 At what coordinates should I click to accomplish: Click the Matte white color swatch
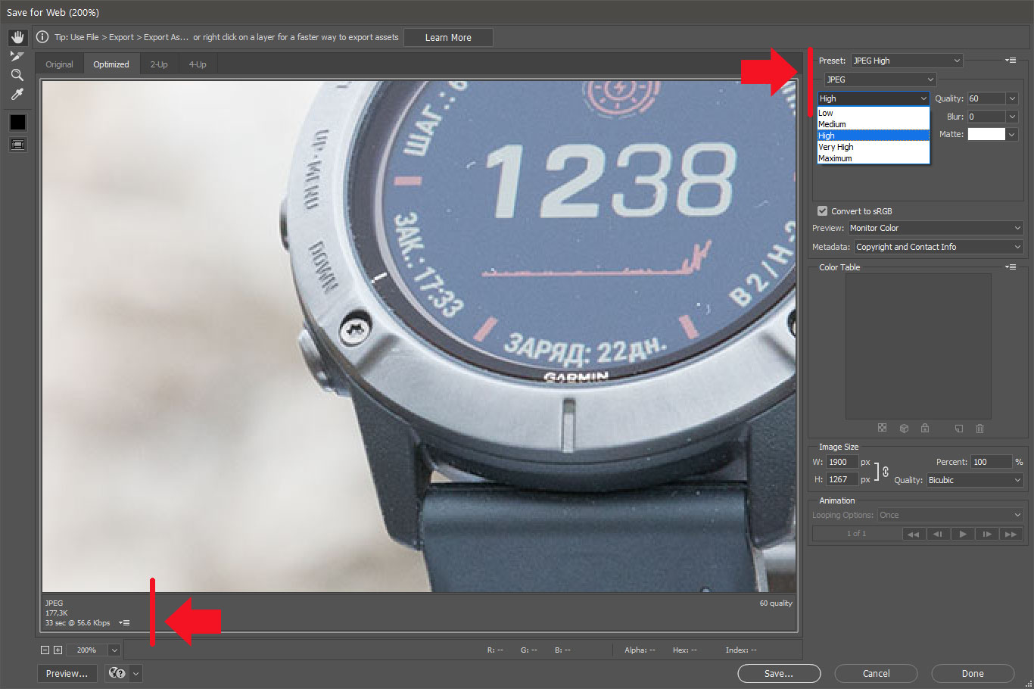986,134
